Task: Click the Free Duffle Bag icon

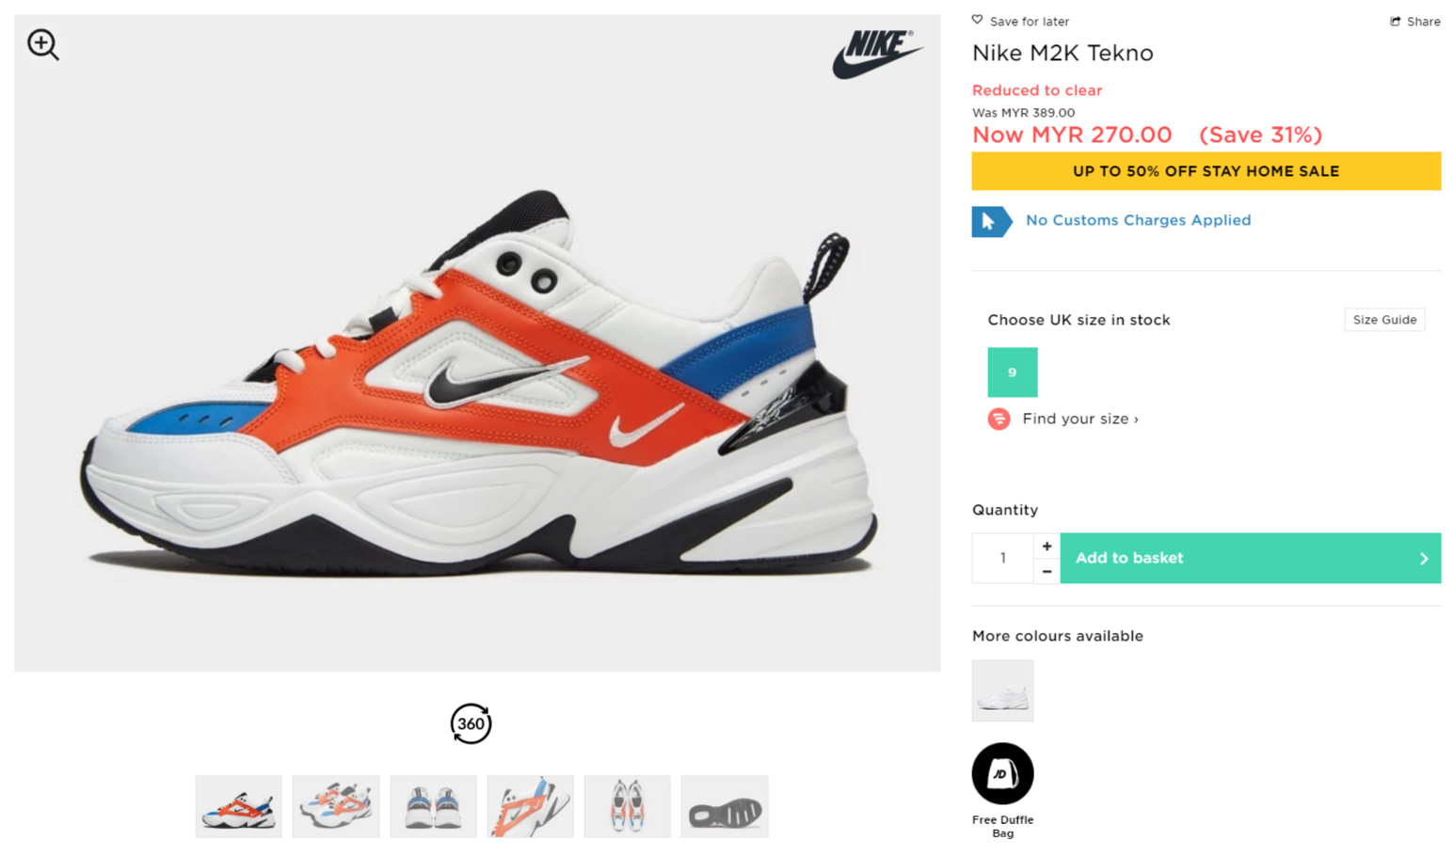Action: pos(1002,774)
